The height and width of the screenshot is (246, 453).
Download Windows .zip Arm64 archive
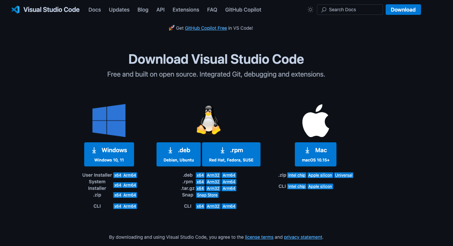point(130,195)
